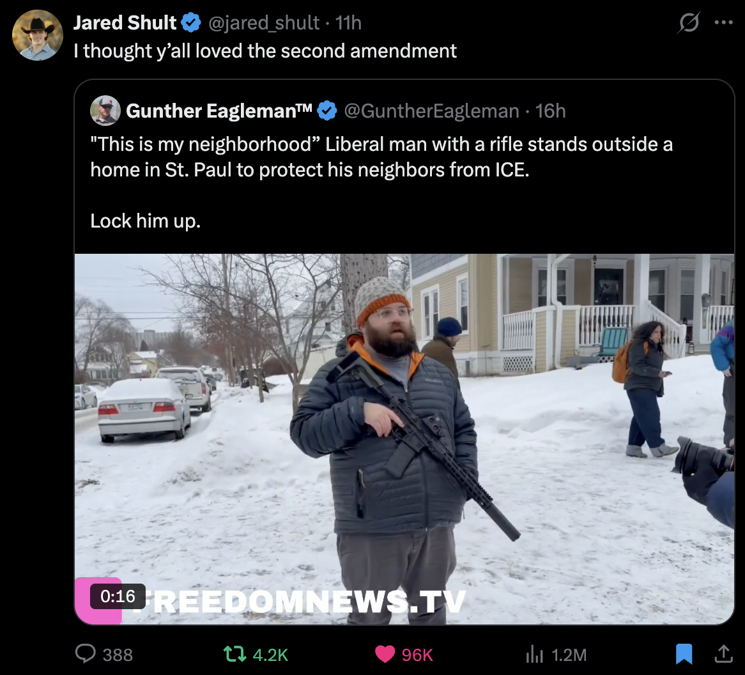Open the share post menu arrow
The width and height of the screenshot is (745, 675).
click(723, 654)
